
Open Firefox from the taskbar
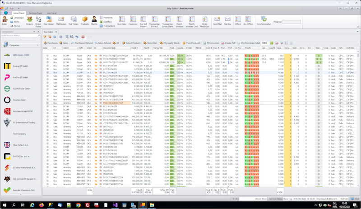42,205
